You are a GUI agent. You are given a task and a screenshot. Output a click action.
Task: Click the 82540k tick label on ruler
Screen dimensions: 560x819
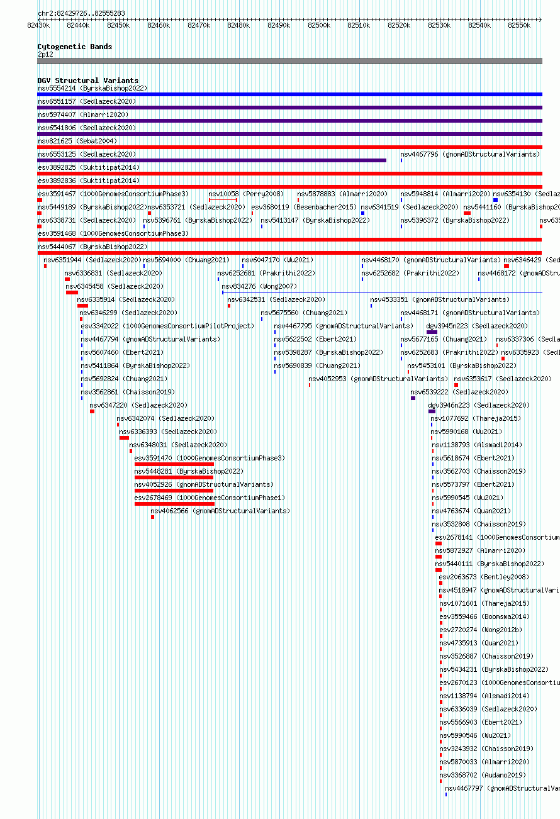click(479, 25)
